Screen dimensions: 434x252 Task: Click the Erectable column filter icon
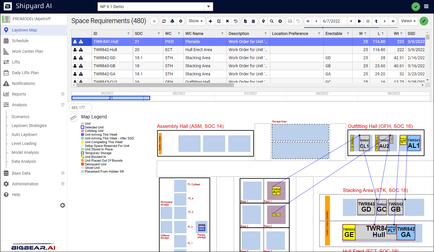(x=348, y=33)
